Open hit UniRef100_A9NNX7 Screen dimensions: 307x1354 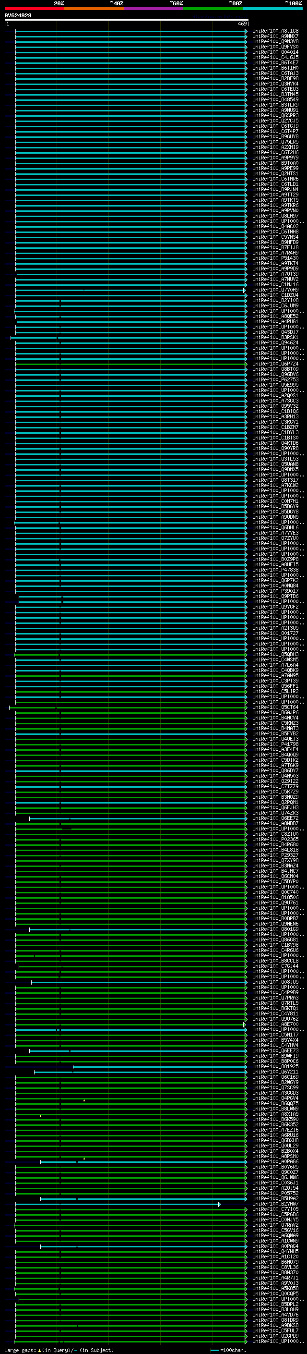point(275,37)
